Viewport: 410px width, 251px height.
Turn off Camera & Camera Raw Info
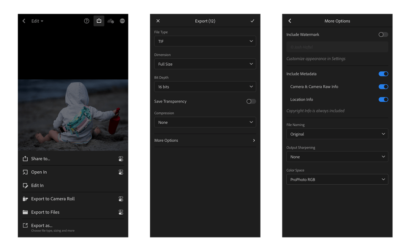(x=383, y=87)
